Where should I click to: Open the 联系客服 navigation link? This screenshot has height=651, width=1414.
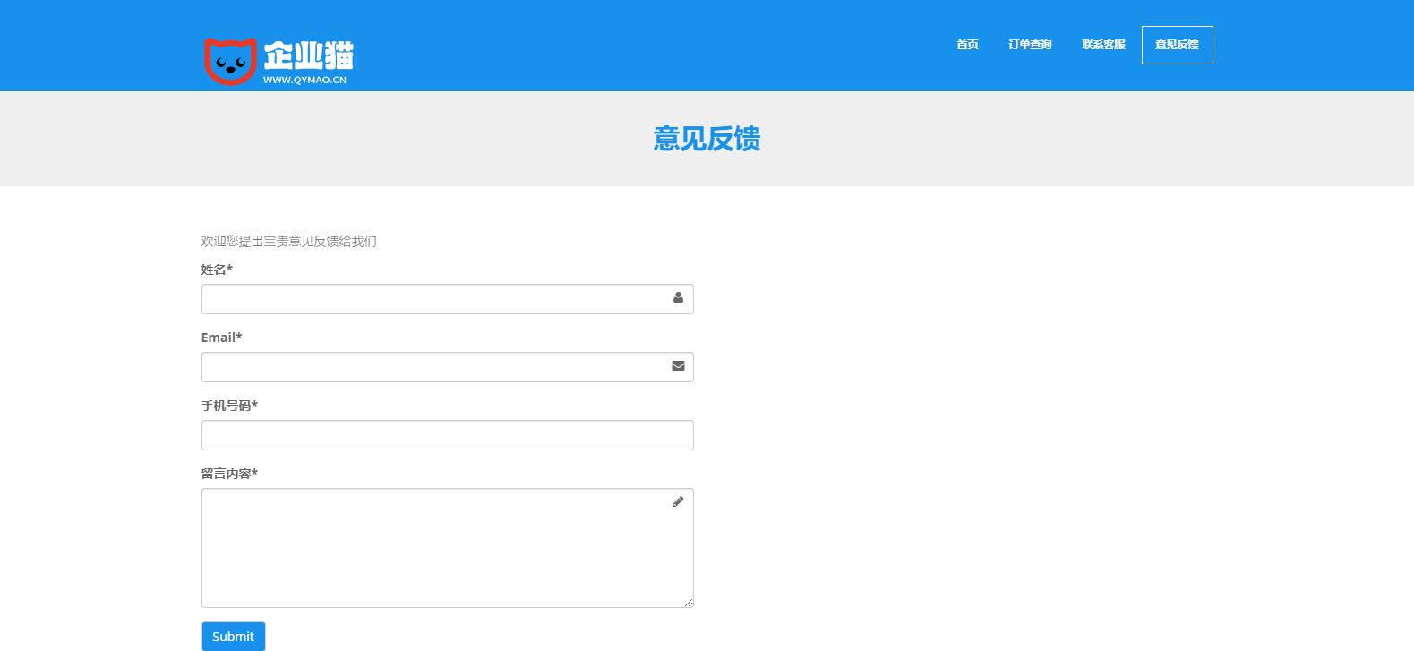(x=1103, y=45)
